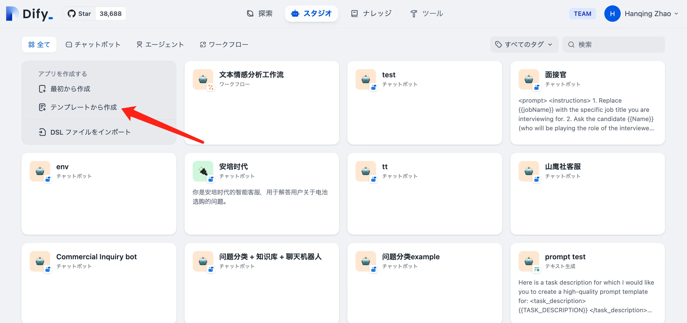The height and width of the screenshot is (323, 687).
Task: Filter apps by チャットボット tab
Action: pos(93,45)
